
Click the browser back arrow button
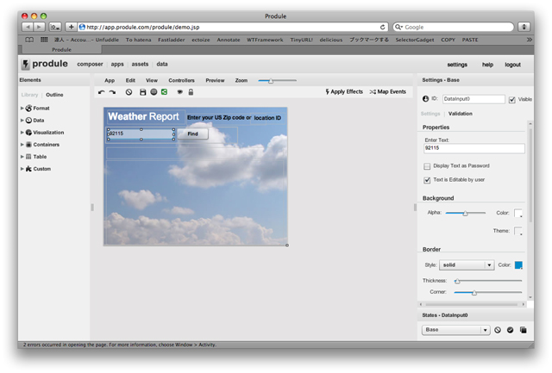click(28, 27)
